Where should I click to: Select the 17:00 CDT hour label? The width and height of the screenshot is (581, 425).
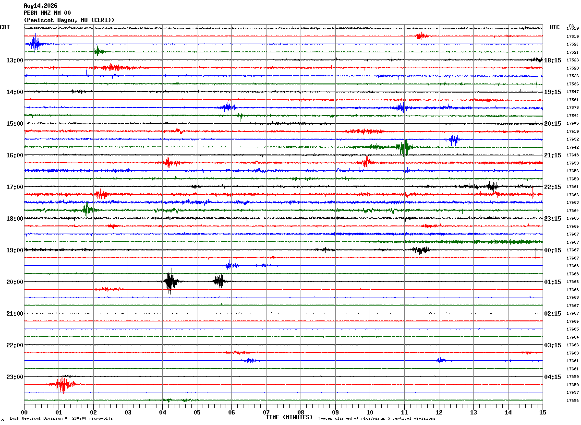point(15,187)
